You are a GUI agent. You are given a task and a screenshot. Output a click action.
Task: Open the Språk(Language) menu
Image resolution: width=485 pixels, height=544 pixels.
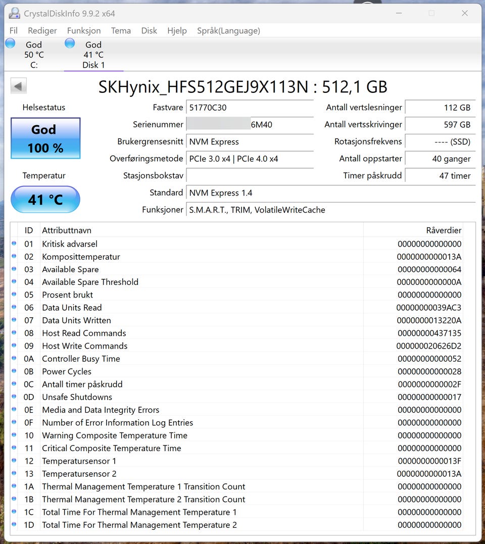pos(229,30)
